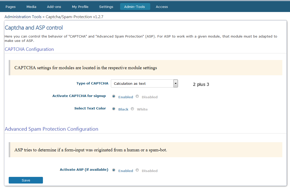Click the CAPTCHA type dropdown arrow

pos(176,83)
